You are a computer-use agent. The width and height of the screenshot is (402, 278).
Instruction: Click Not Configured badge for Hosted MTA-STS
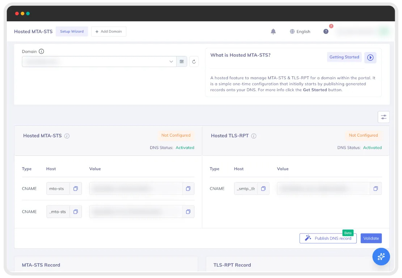[176, 135]
